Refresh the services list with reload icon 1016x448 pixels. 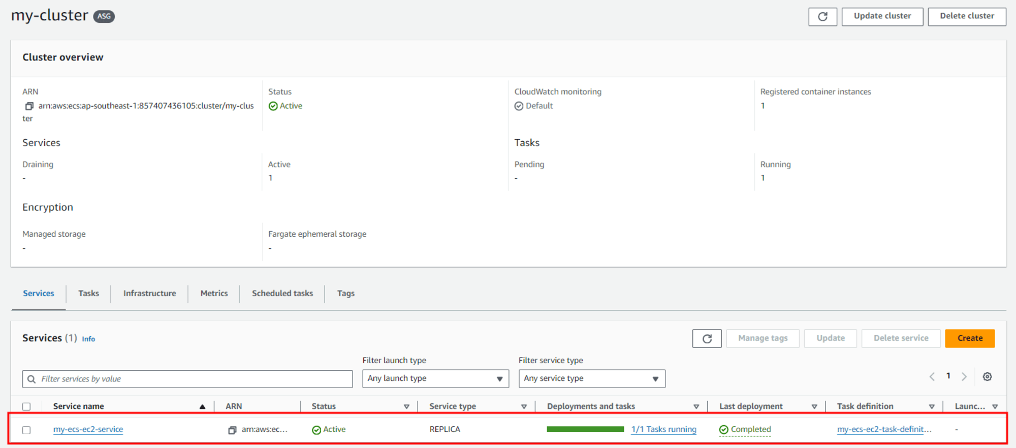pyautogui.click(x=707, y=339)
